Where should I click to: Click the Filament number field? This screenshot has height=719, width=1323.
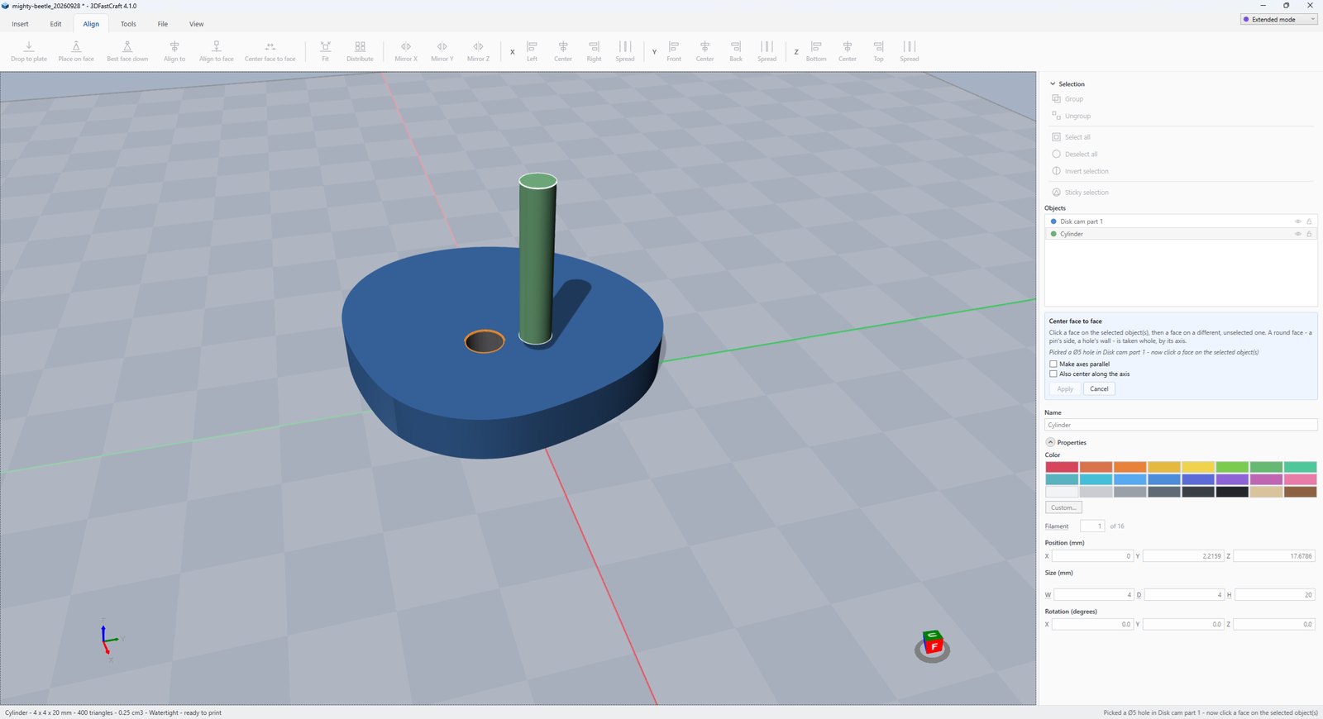[1092, 526]
